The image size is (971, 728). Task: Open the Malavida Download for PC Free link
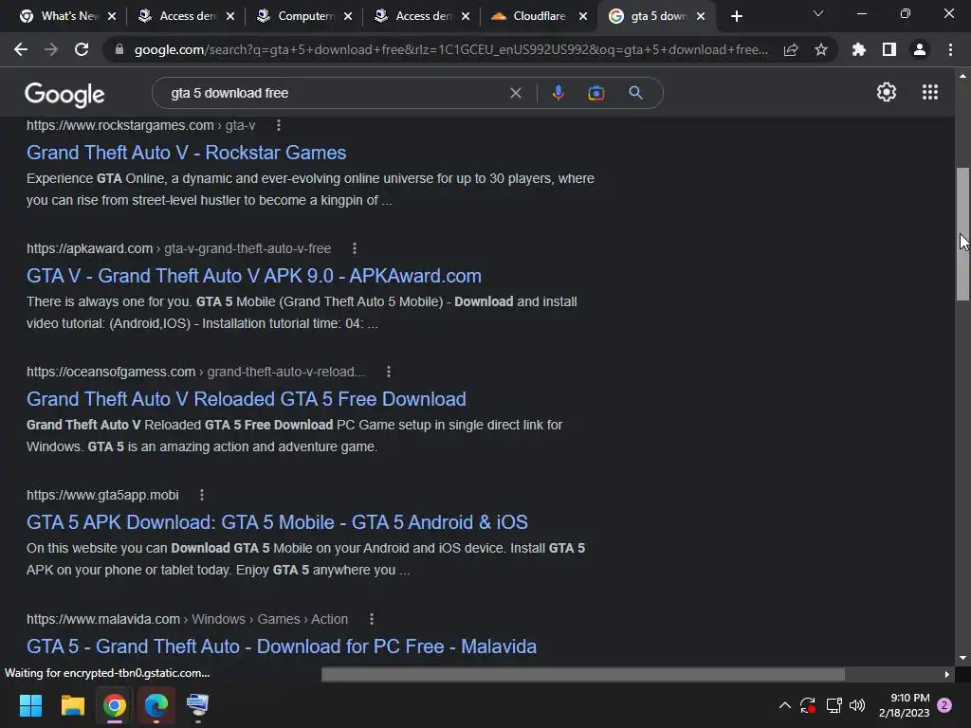282,646
